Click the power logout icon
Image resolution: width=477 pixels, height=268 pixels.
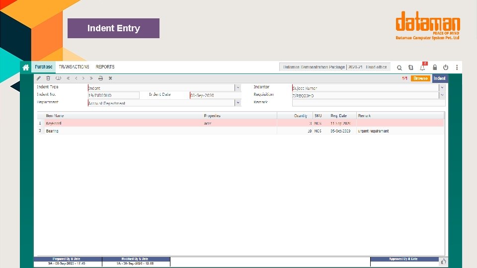[446, 67]
